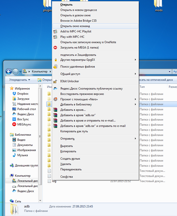Open the recent pages dropdown next to forward
The width and height of the screenshot is (177, 216).
[x=20, y=72]
